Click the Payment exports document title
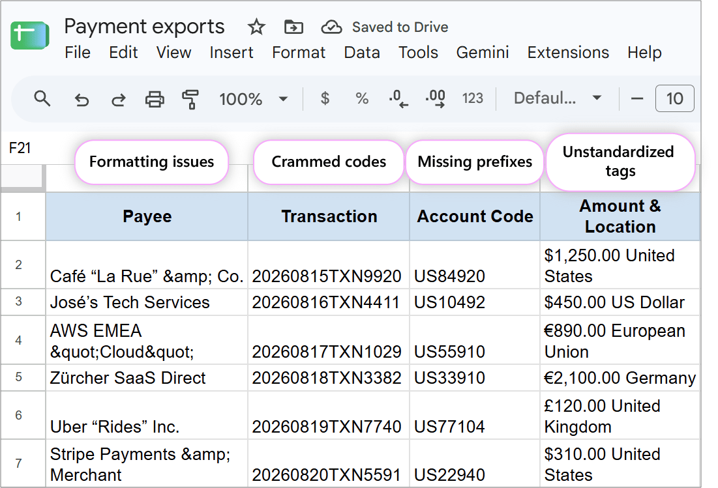Screen dimensions: 718x488 pos(144,27)
